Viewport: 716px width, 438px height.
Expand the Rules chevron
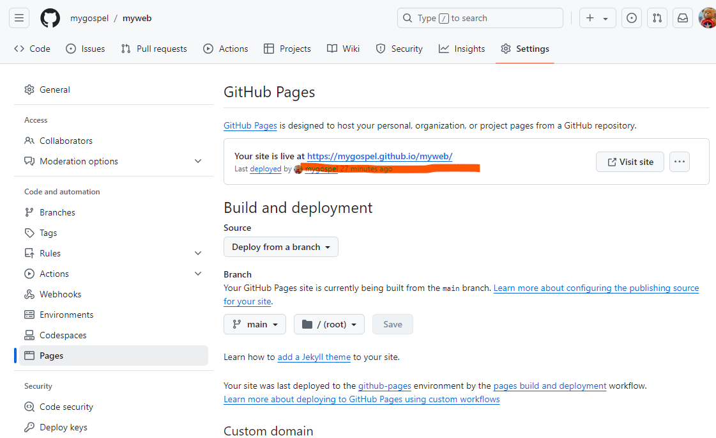pyautogui.click(x=198, y=253)
